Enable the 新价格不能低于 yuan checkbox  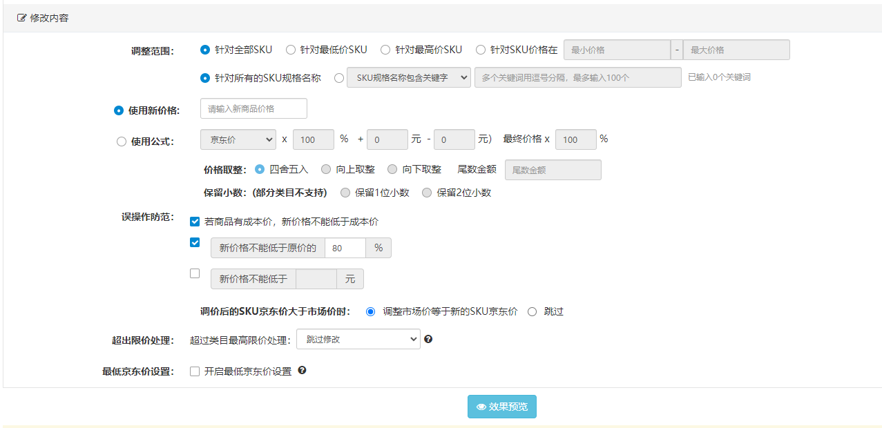(195, 273)
